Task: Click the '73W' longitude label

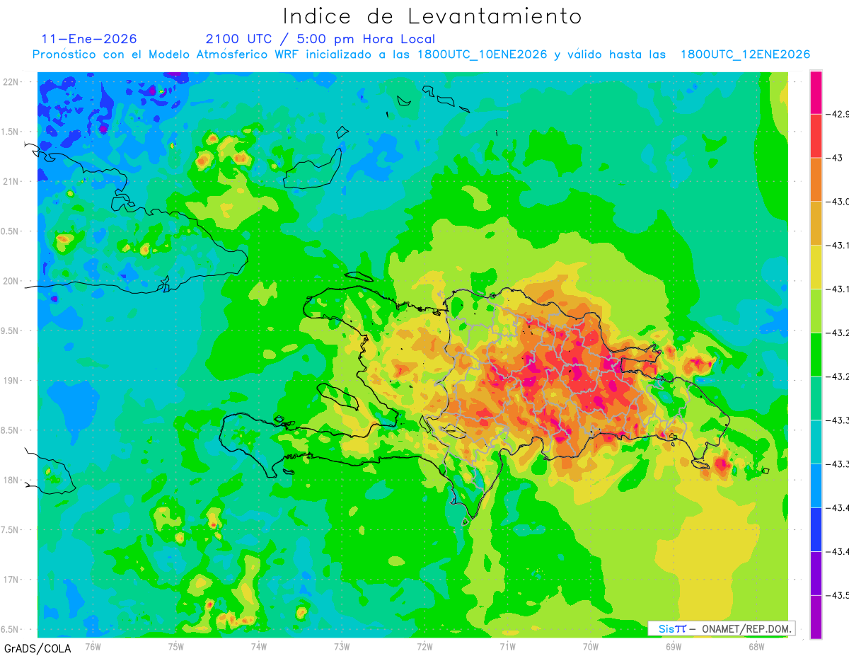Action: [342, 646]
